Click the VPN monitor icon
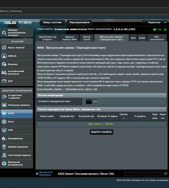The width and height of the screenshot is (169, 188). 4,130
